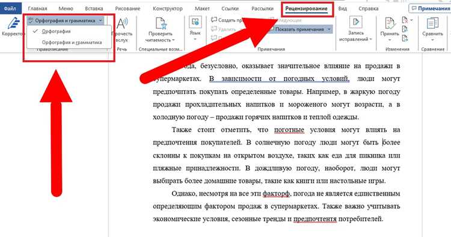Image resolution: width=451 pixels, height=237 pixels.
Task: Switch to the Справка tab
Action: point(369,8)
